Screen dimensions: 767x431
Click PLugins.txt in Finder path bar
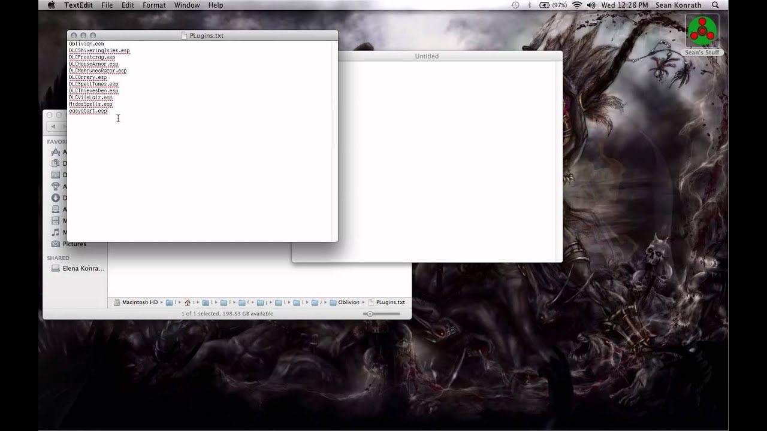tap(386, 302)
